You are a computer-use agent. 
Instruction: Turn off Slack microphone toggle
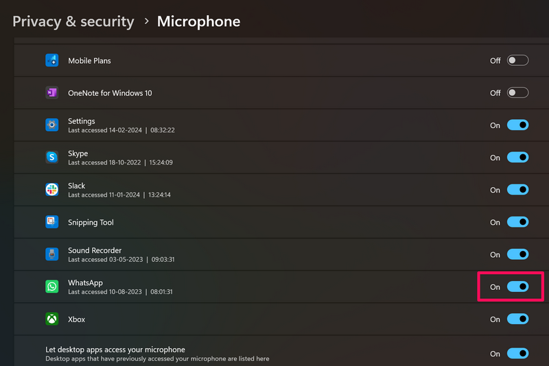(x=517, y=190)
